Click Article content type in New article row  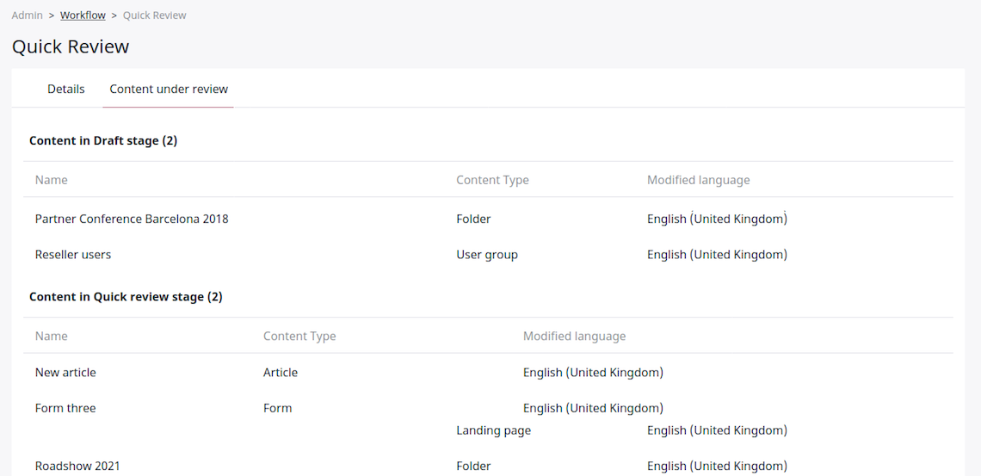tap(281, 372)
